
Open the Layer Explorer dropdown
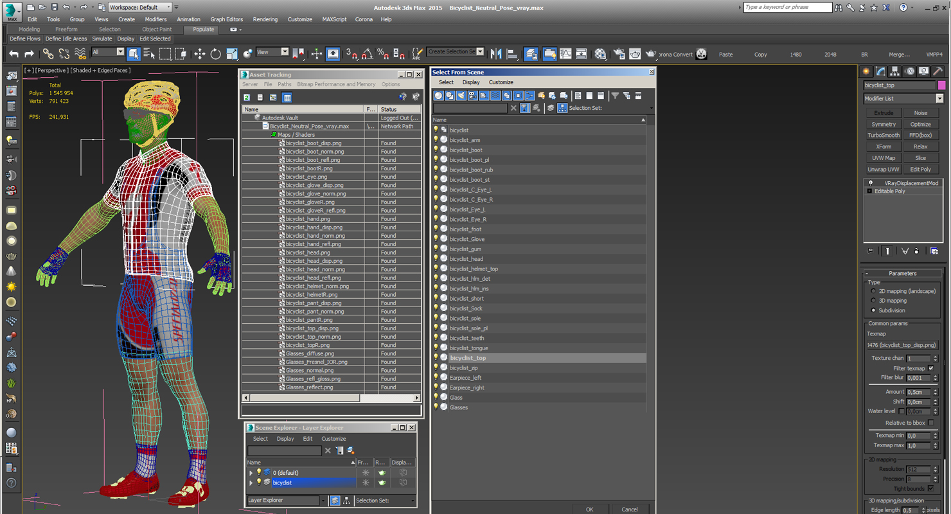click(x=287, y=501)
